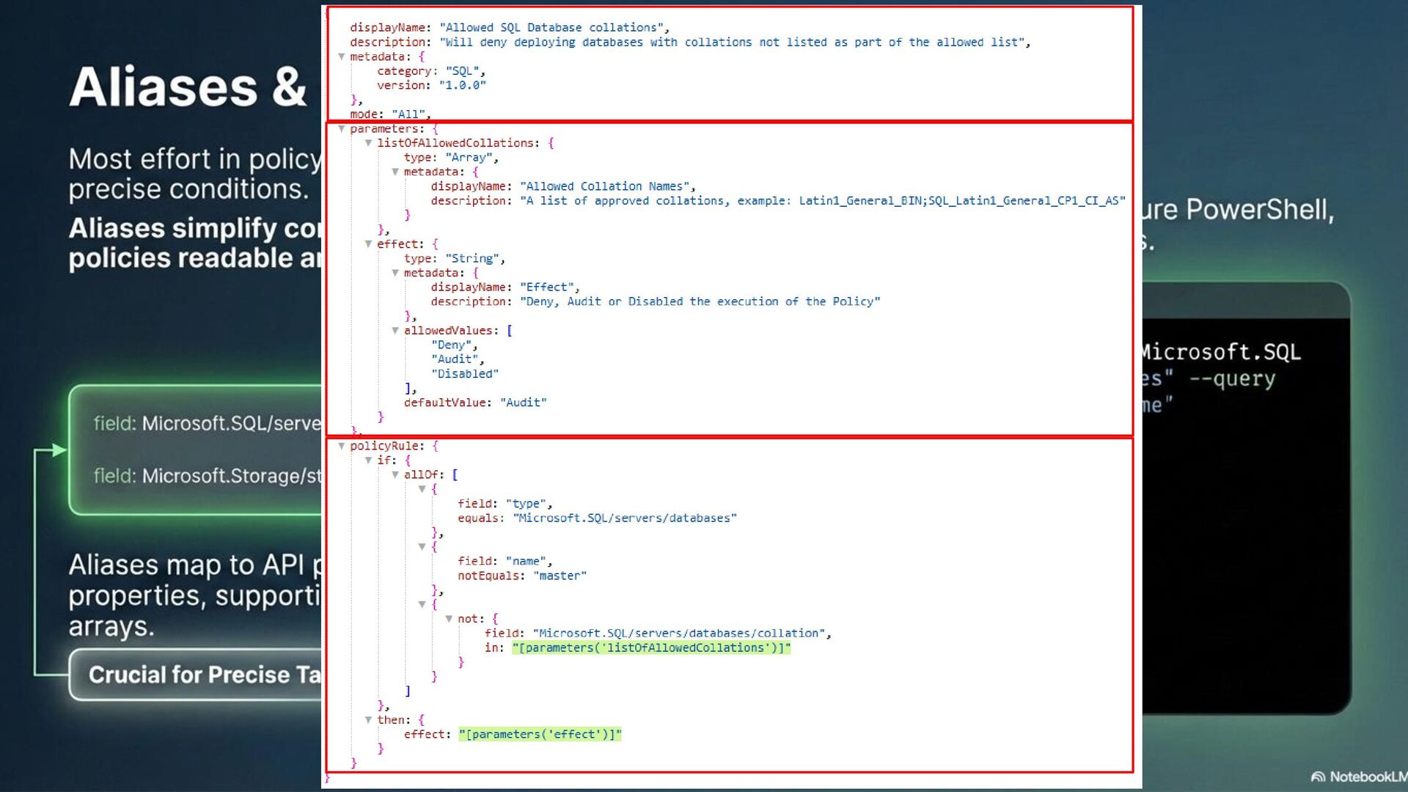Collapse the allowedValues array
This screenshot has width=1408, height=792.
tap(395, 331)
